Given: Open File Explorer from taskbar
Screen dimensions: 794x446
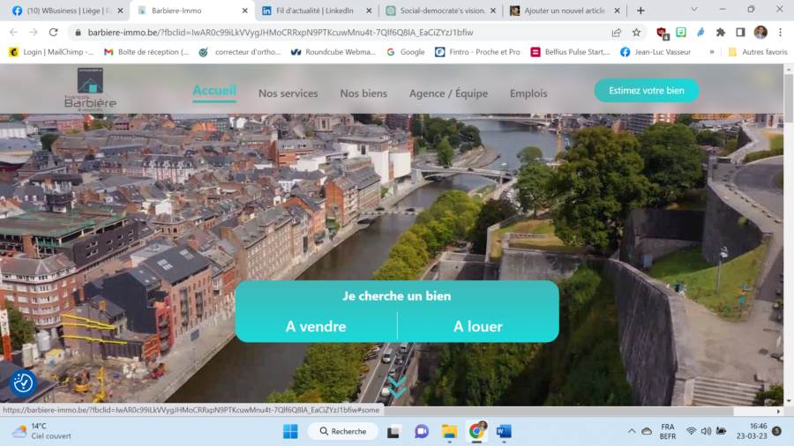Looking at the screenshot, I should point(449,431).
